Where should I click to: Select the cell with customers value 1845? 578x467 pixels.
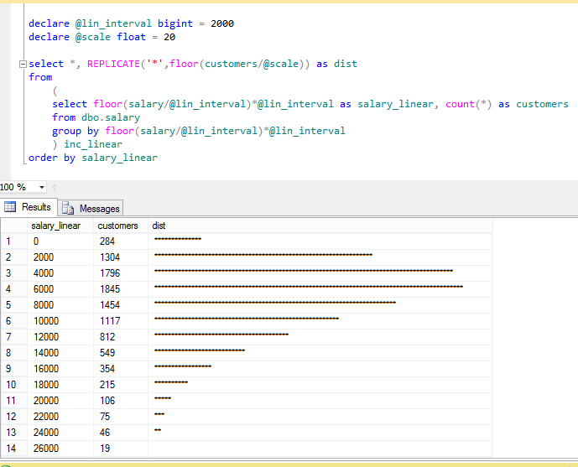[121, 289]
